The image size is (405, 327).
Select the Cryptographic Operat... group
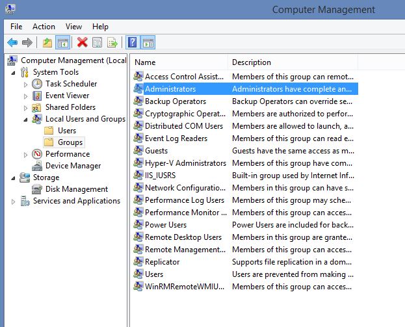coord(185,114)
